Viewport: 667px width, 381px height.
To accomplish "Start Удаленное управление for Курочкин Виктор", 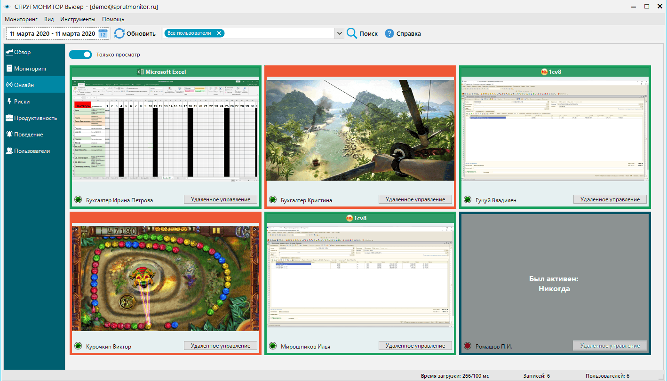I will [x=221, y=346].
